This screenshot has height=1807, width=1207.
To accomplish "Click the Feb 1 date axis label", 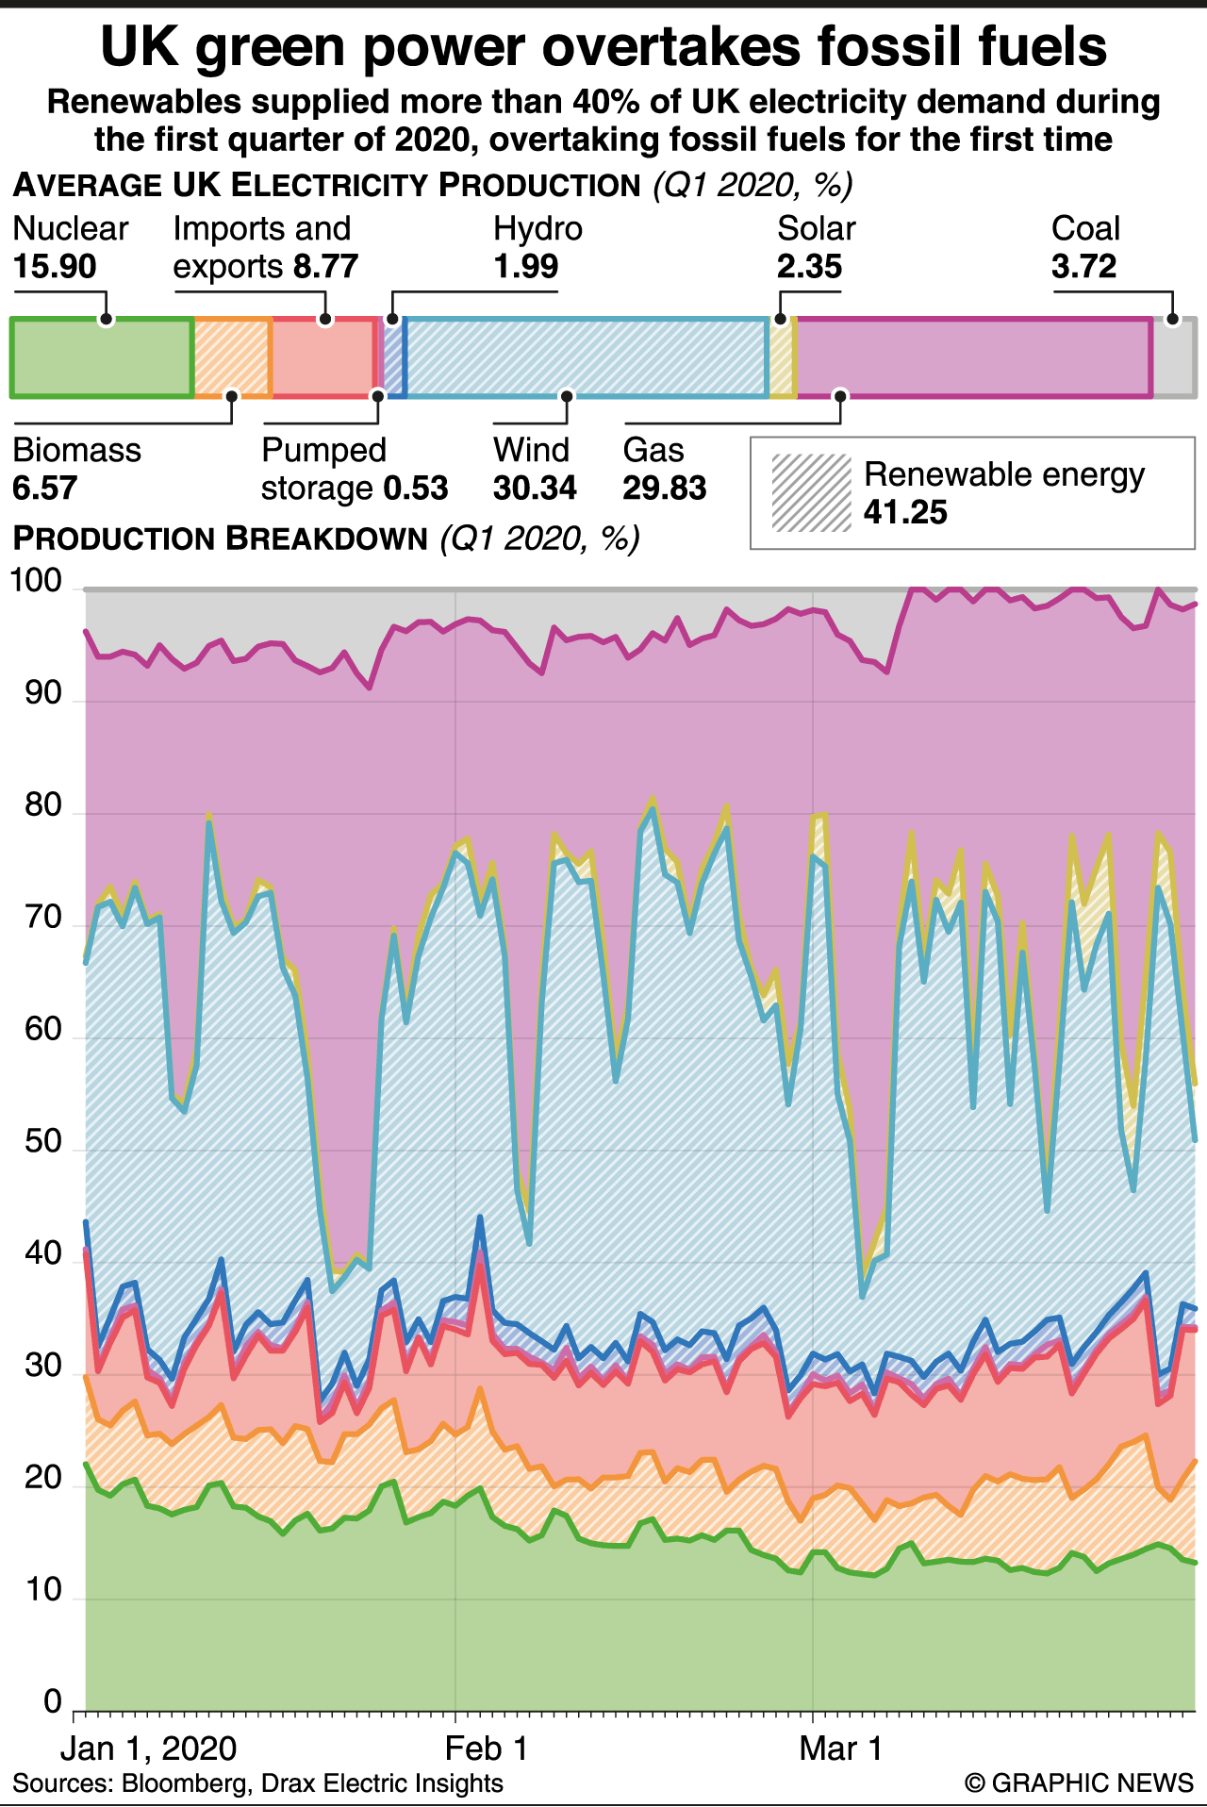I will tap(487, 1749).
